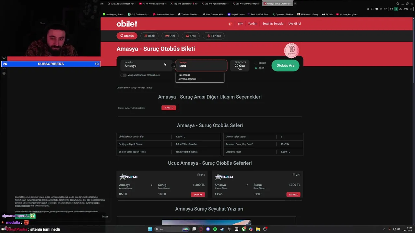Open the Gidiş Tarihi date picker
This screenshot has width=415, height=233.
pyautogui.click(x=240, y=65)
